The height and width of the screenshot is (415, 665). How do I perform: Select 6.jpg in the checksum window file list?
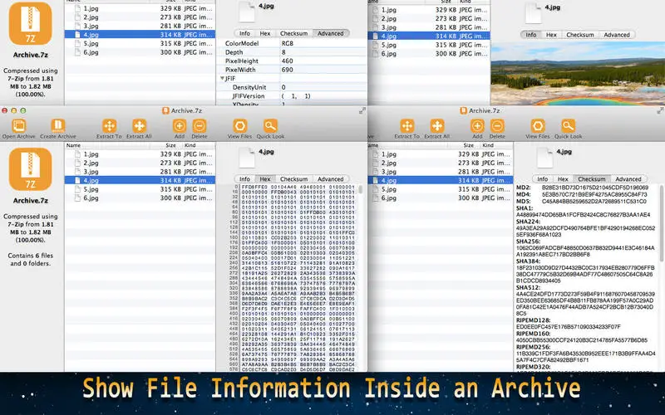pyautogui.click(x=441, y=198)
